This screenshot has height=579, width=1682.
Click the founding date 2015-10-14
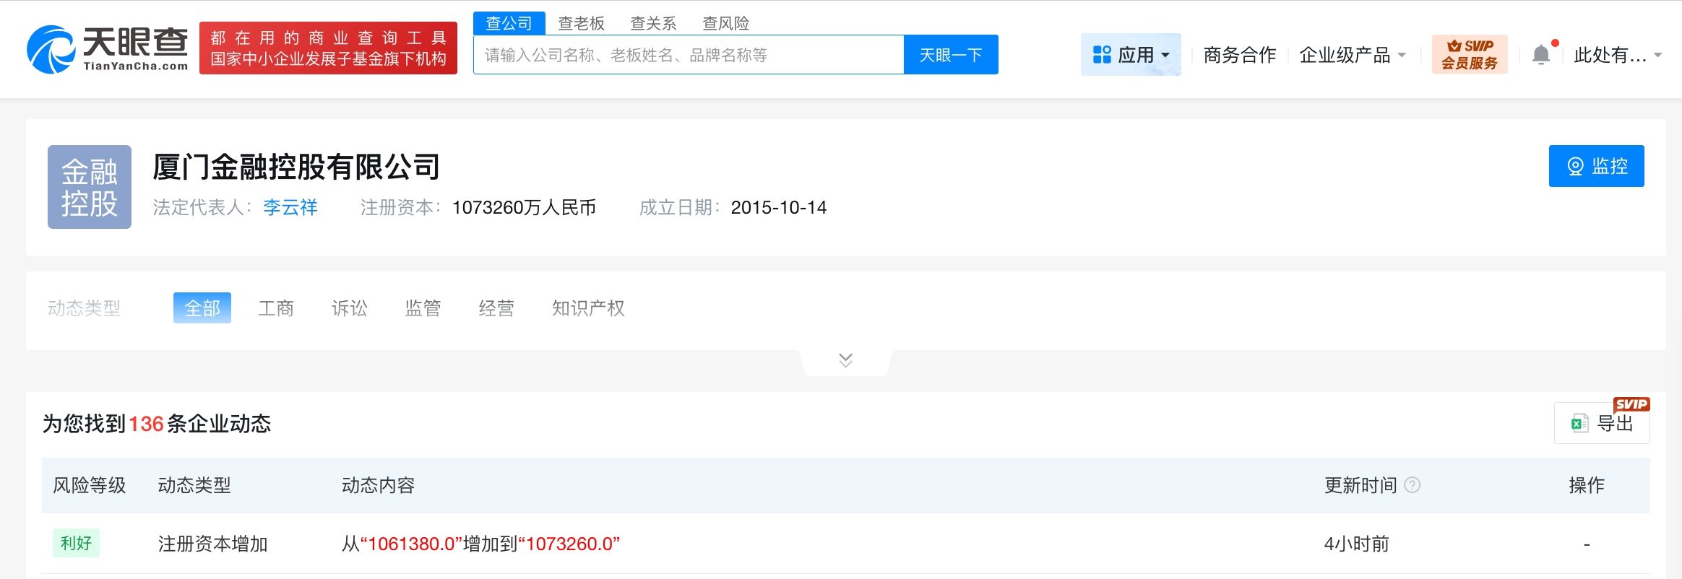point(779,208)
